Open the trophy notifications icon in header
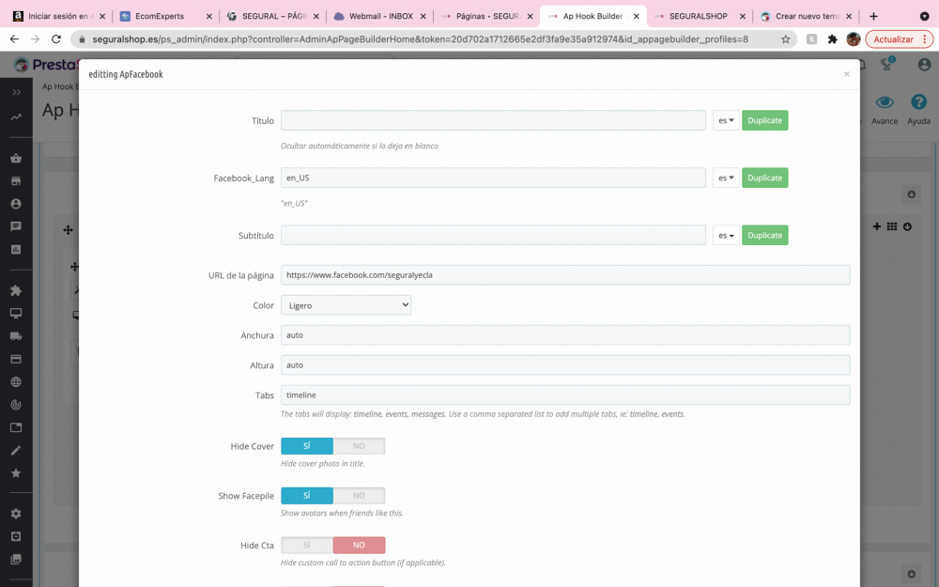 887,64
